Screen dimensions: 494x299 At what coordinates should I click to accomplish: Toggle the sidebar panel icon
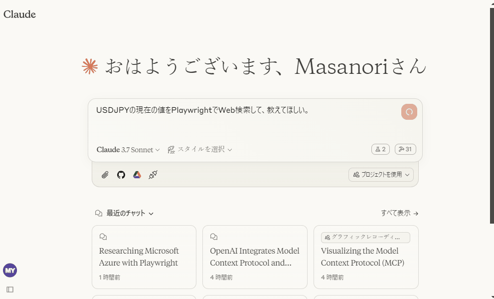pos(10,290)
